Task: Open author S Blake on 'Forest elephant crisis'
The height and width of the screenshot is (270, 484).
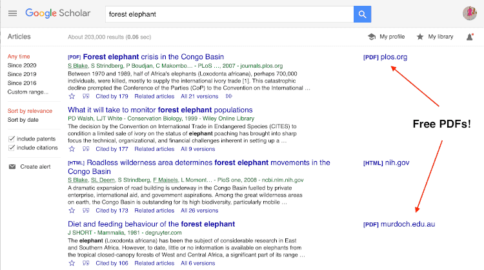Action: (78, 66)
